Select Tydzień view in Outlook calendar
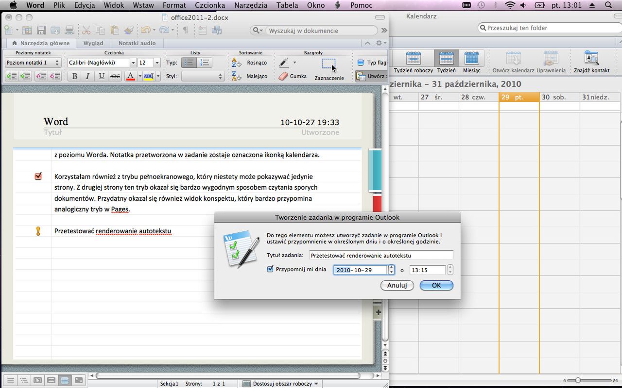This screenshot has height=388, width=622. (x=446, y=63)
